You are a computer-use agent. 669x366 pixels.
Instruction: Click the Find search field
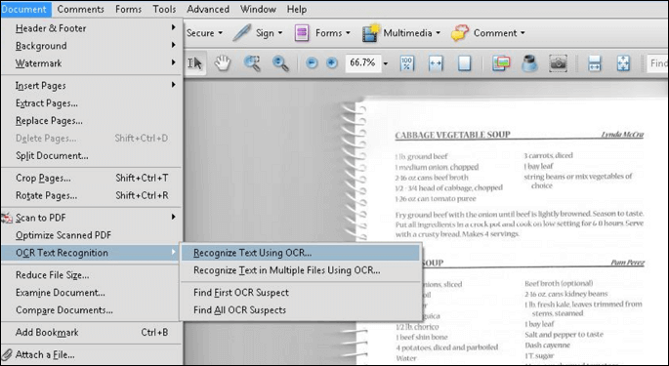point(657,63)
